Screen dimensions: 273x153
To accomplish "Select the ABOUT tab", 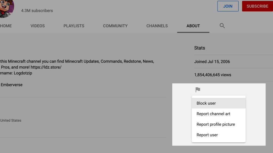I will pyautogui.click(x=193, y=26).
